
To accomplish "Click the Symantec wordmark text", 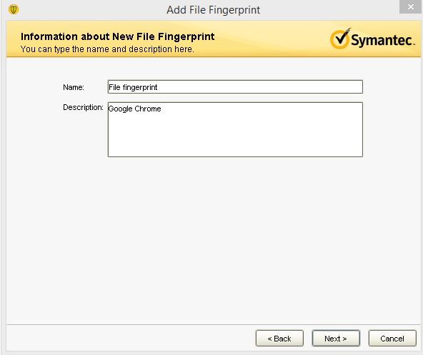I will point(382,40).
